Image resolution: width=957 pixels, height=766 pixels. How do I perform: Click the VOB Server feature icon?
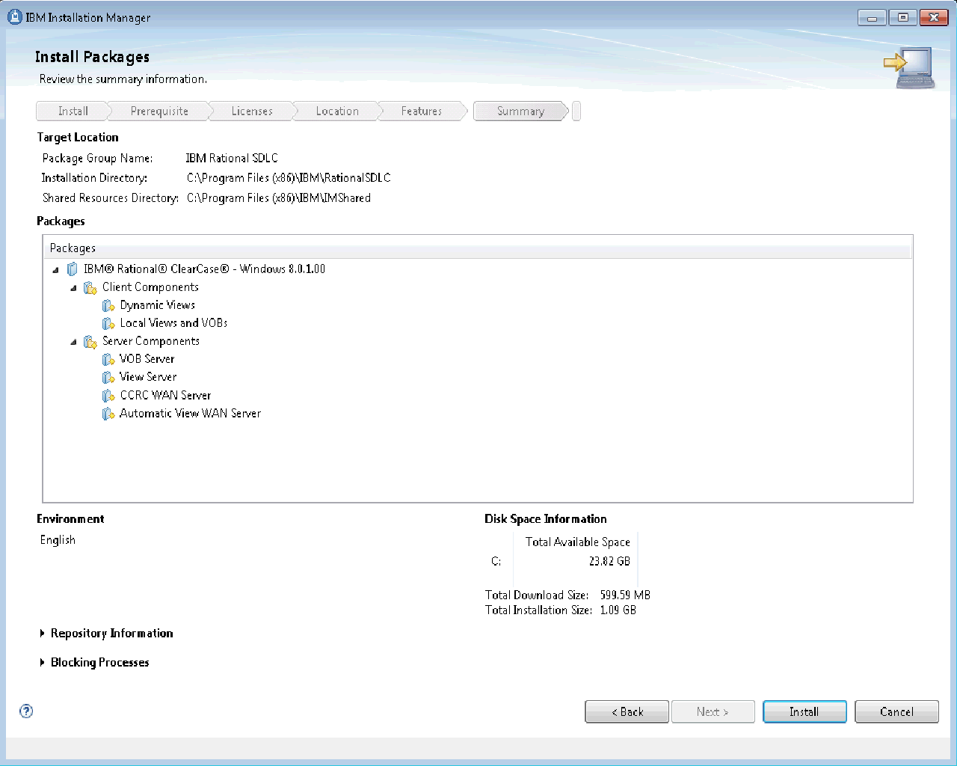[x=108, y=360]
